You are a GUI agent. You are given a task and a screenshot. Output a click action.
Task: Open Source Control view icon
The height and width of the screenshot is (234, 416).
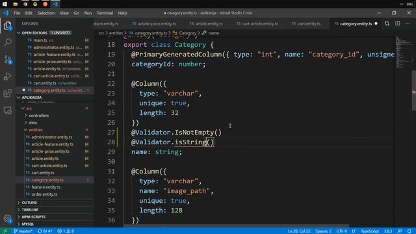[x=8, y=59]
